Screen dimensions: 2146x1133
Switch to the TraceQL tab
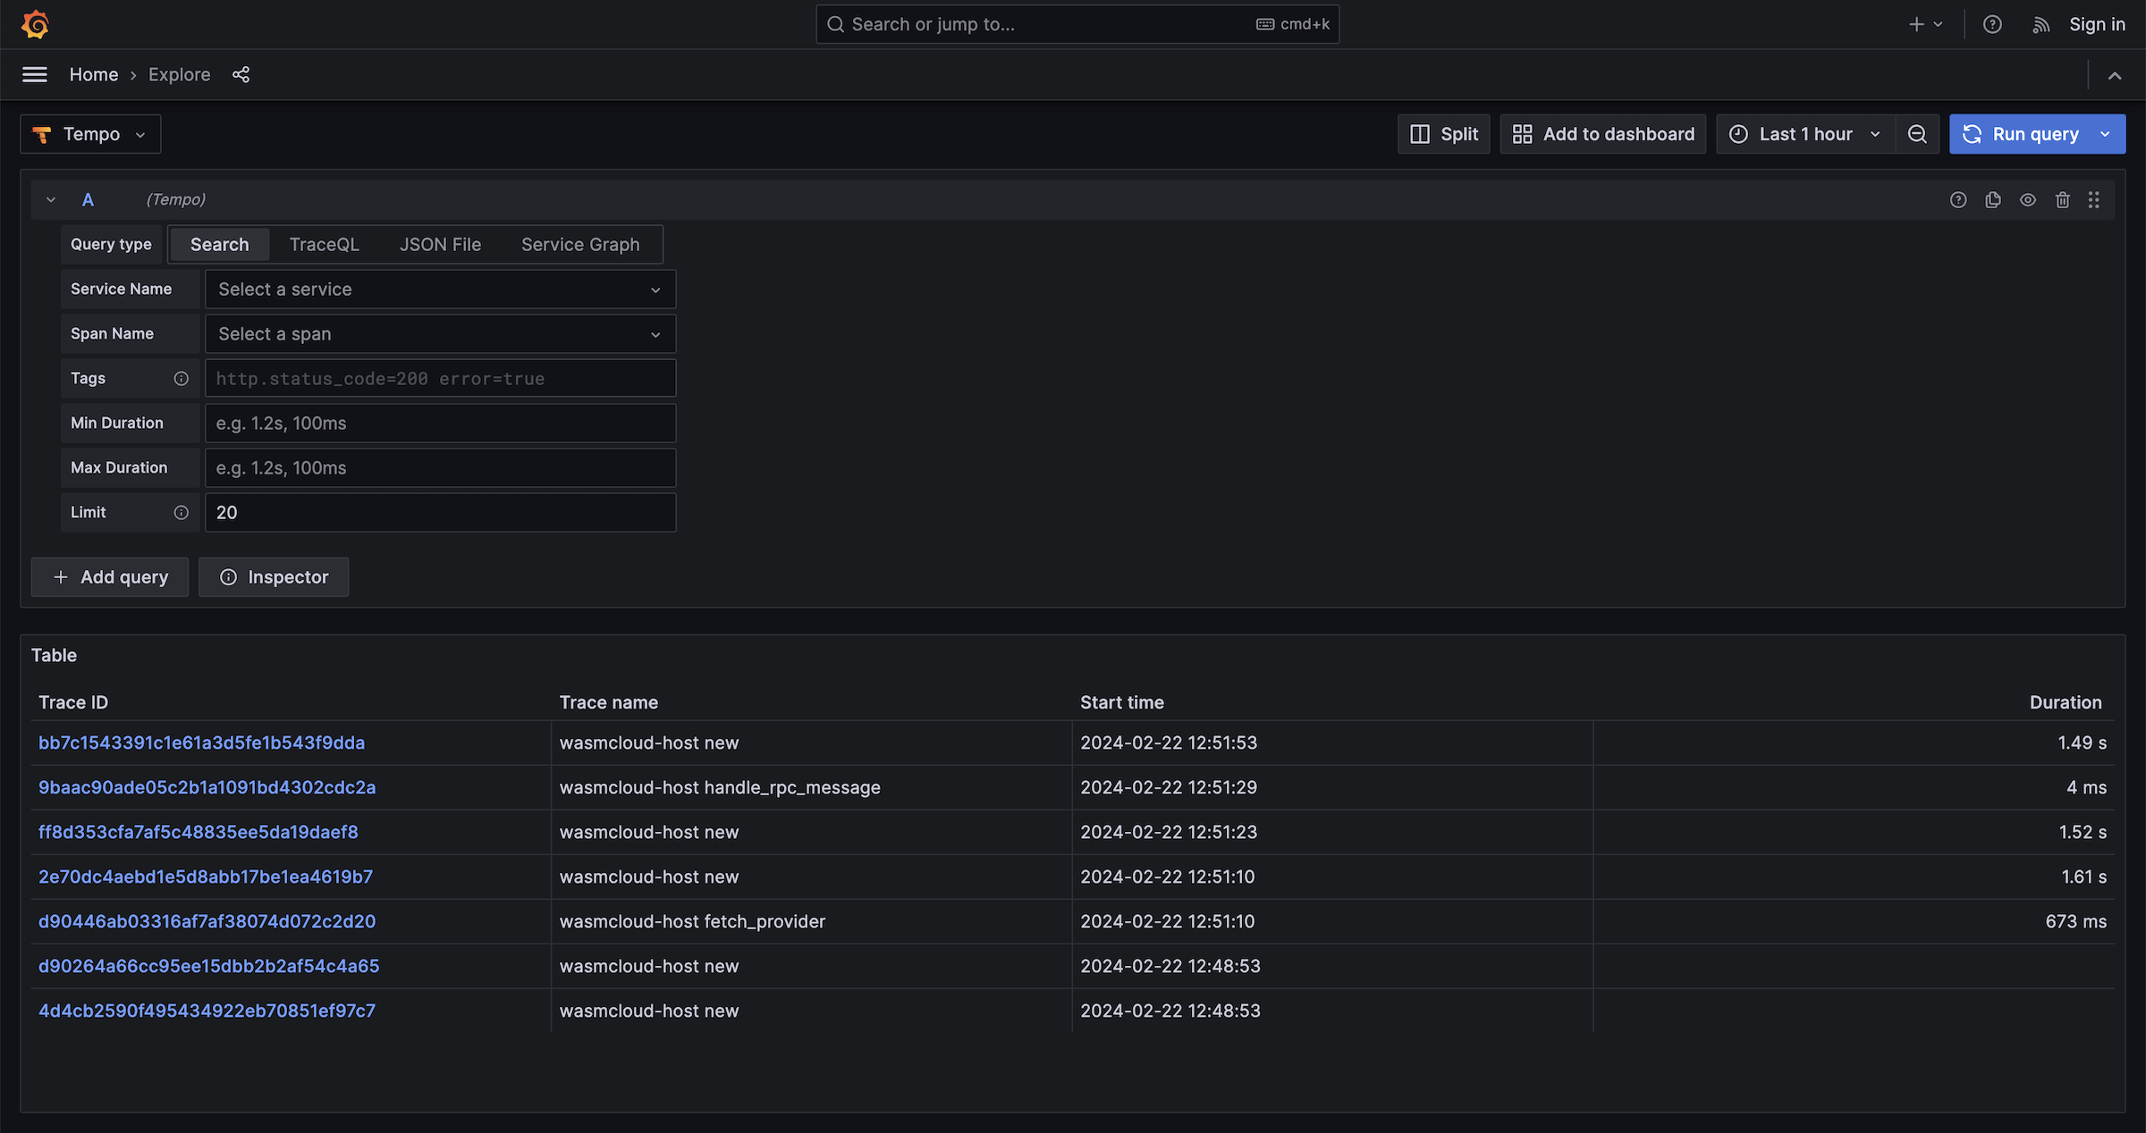324,244
